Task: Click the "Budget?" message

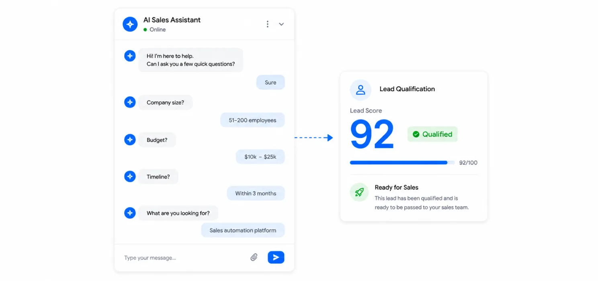Action: [x=157, y=140]
